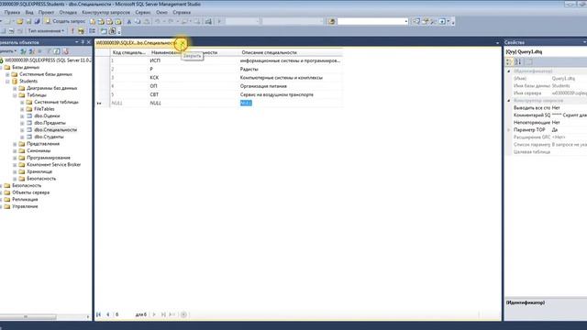
Task: Expand the Системные базы данных node
Action: tap(7, 74)
